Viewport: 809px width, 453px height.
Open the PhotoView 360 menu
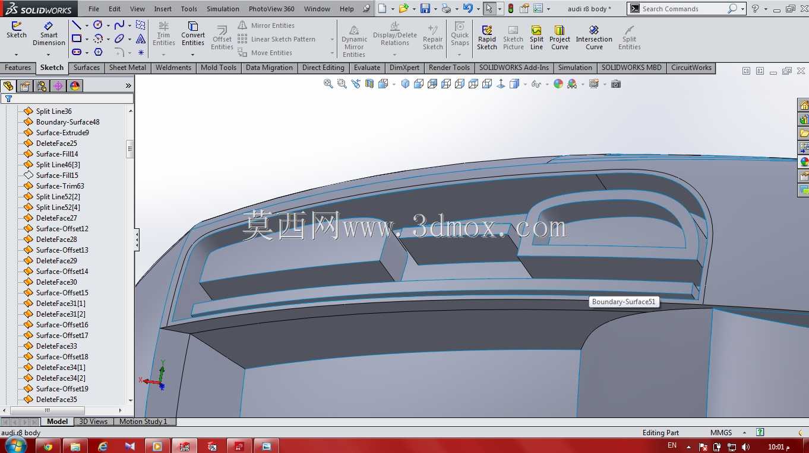[271, 9]
